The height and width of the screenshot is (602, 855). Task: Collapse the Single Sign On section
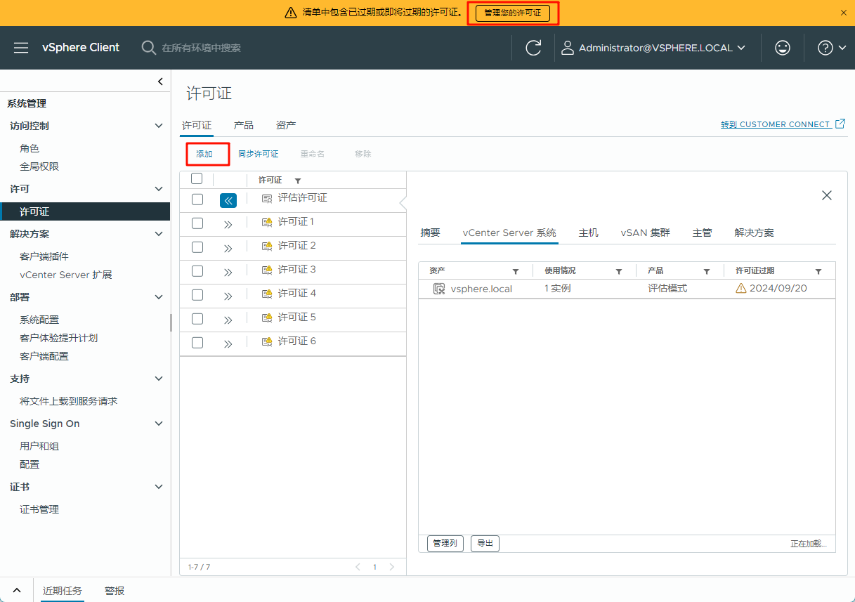point(159,424)
